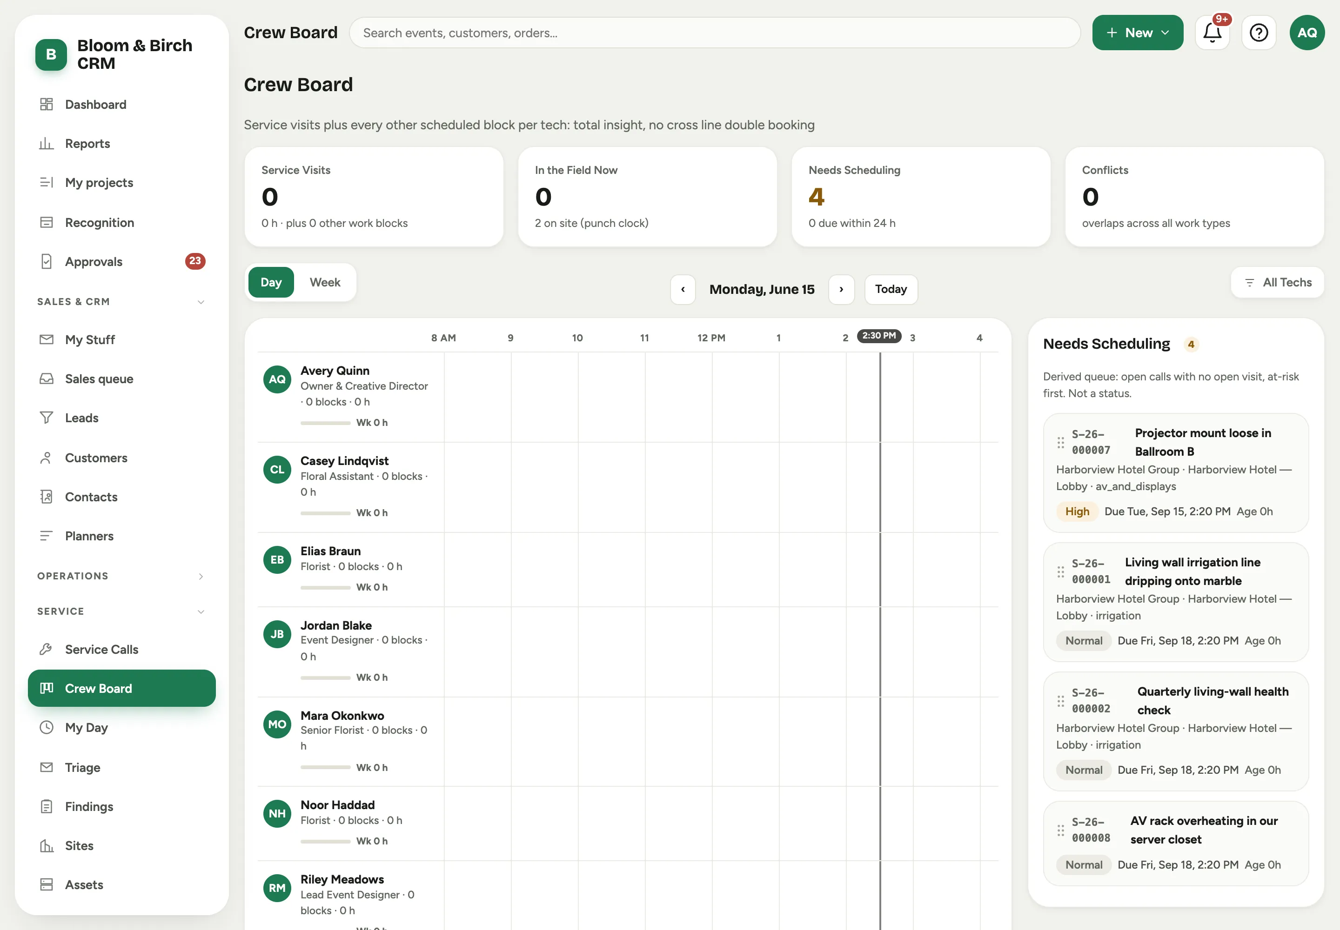Open Dashboard from the sidebar

[x=122, y=104]
